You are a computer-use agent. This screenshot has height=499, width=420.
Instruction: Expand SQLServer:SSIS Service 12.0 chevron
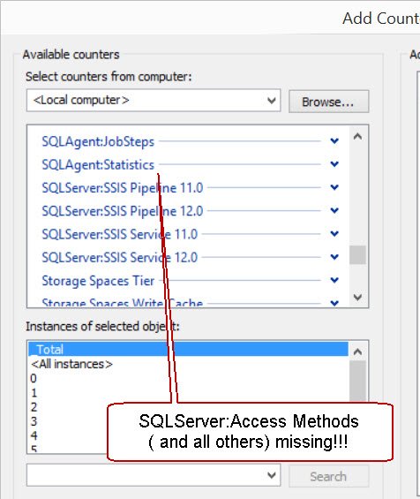pyautogui.click(x=334, y=257)
